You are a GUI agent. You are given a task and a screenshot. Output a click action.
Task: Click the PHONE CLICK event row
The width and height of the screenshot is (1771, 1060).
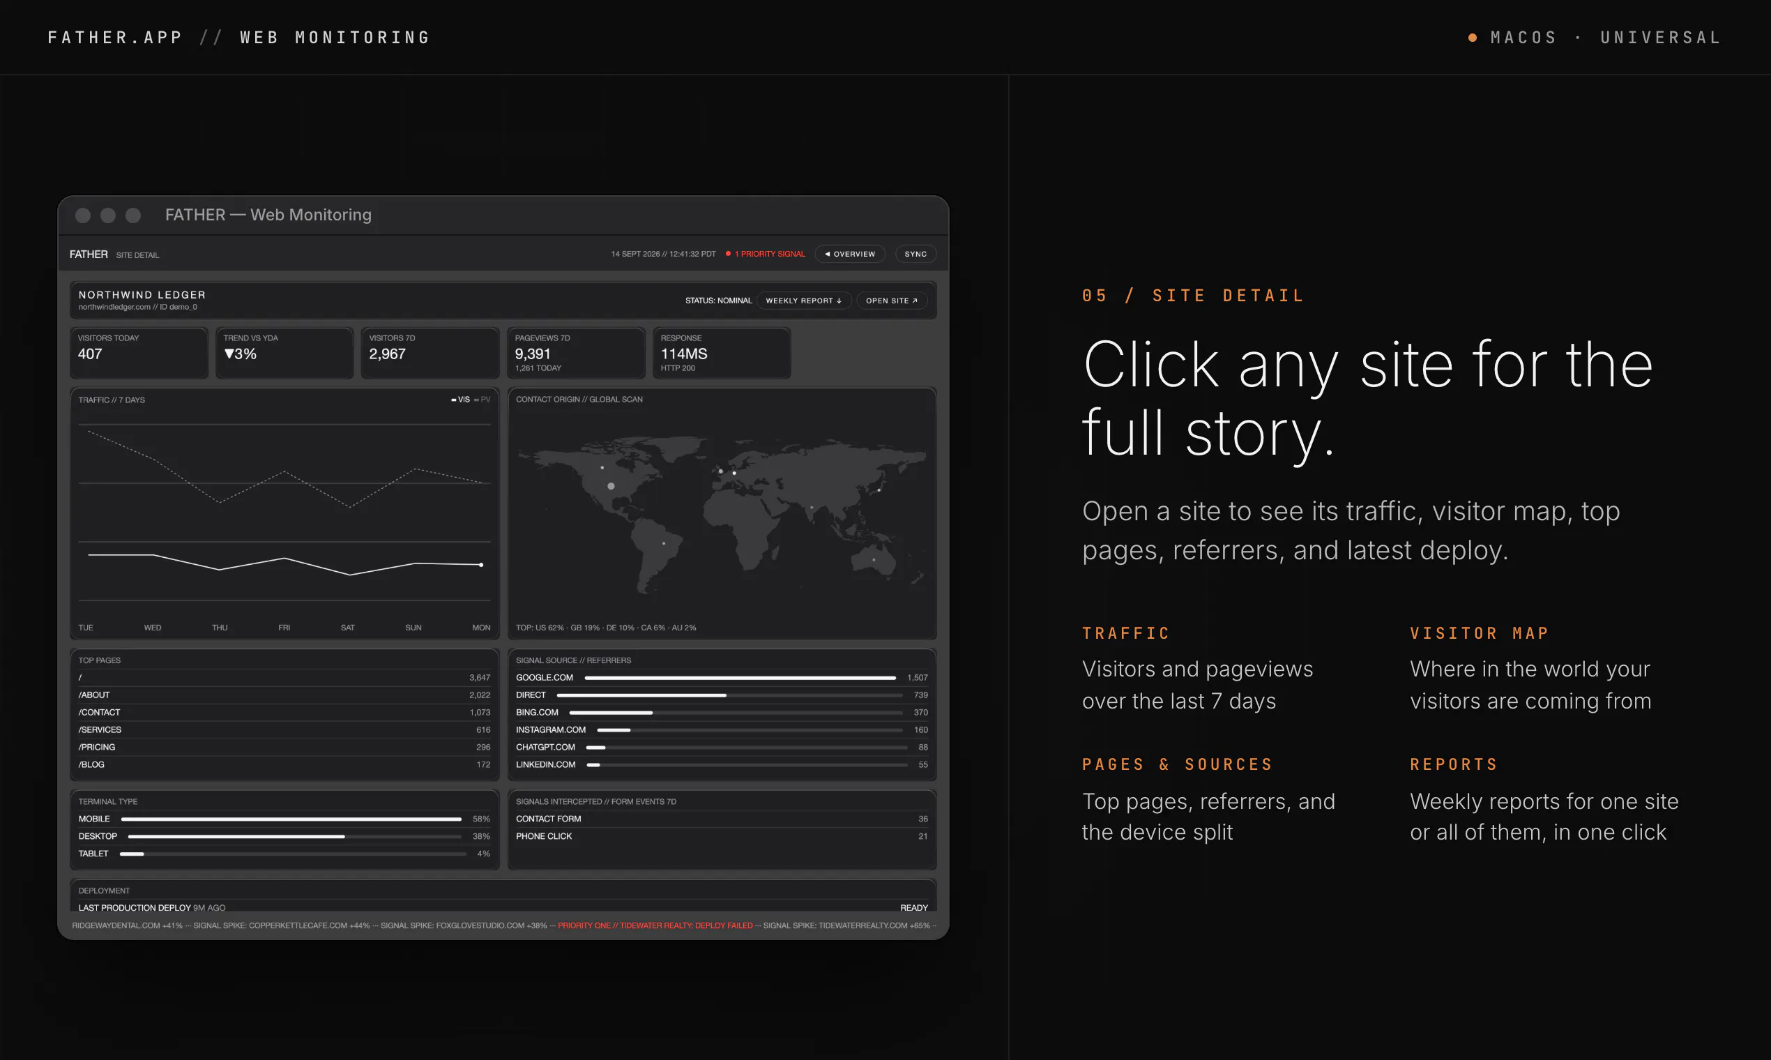(x=721, y=836)
